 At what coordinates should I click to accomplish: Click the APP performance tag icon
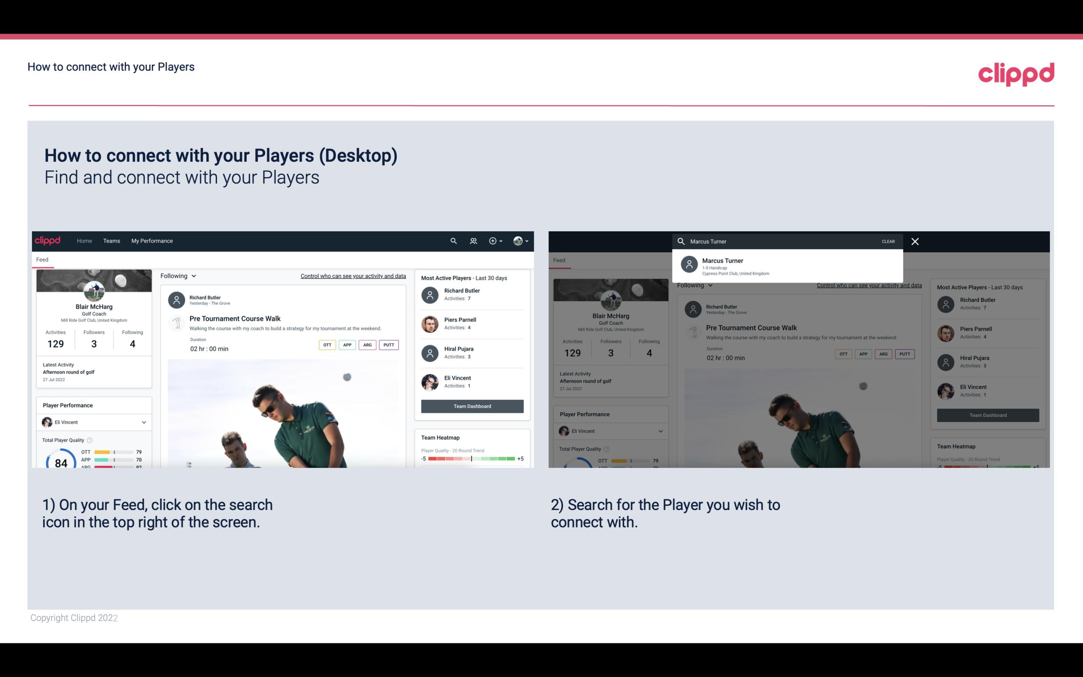point(346,345)
